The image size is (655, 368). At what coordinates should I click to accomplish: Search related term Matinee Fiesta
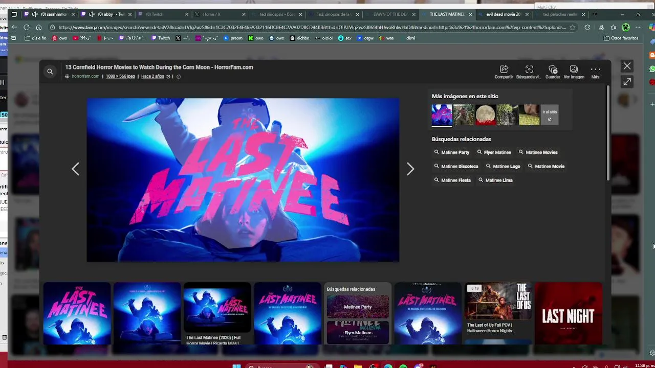(x=452, y=180)
